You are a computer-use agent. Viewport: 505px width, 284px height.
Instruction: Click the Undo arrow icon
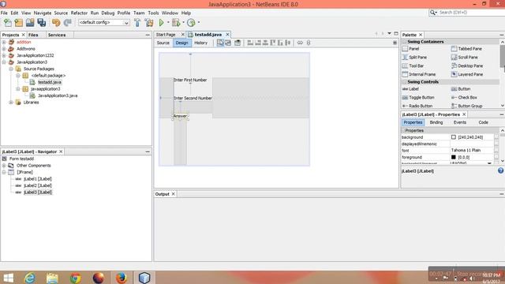pos(56,23)
